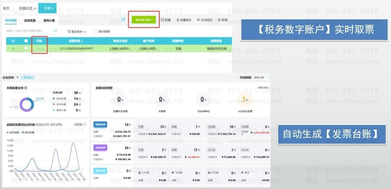Click the 蓝票 invoice type cell

pyautogui.click(x=178, y=49)
